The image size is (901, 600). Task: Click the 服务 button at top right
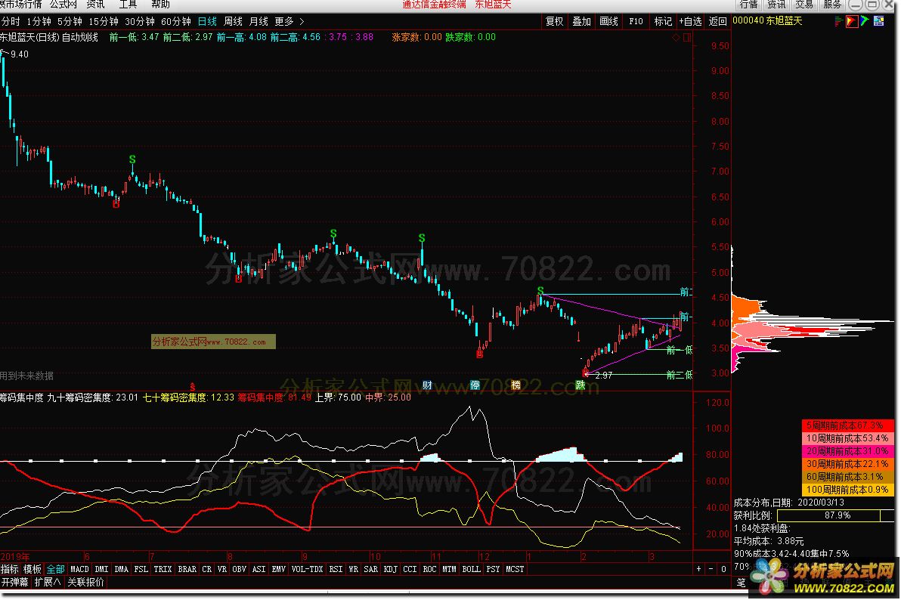click(832, 5)
